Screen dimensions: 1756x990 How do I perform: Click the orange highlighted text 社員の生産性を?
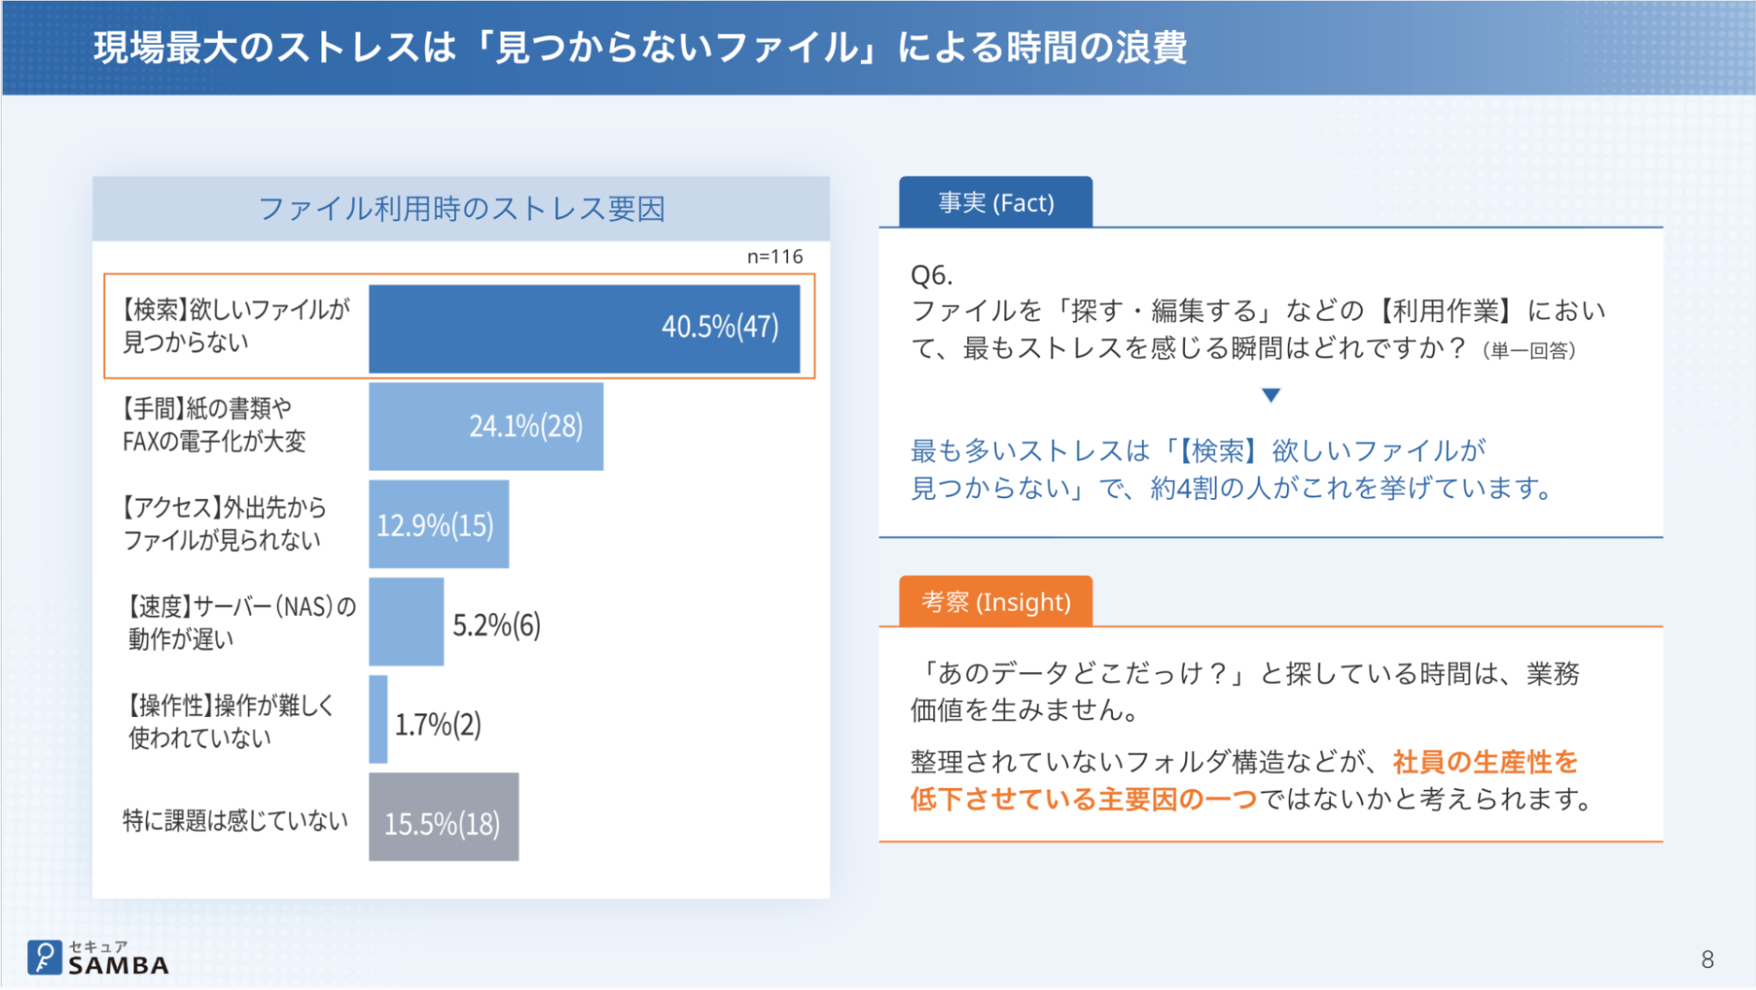coord(1485,762)
